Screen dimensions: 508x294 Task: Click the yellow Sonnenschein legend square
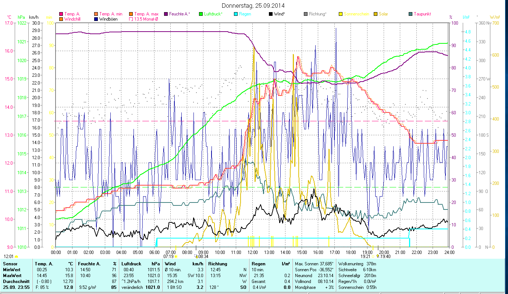click(x=341, y=14)
